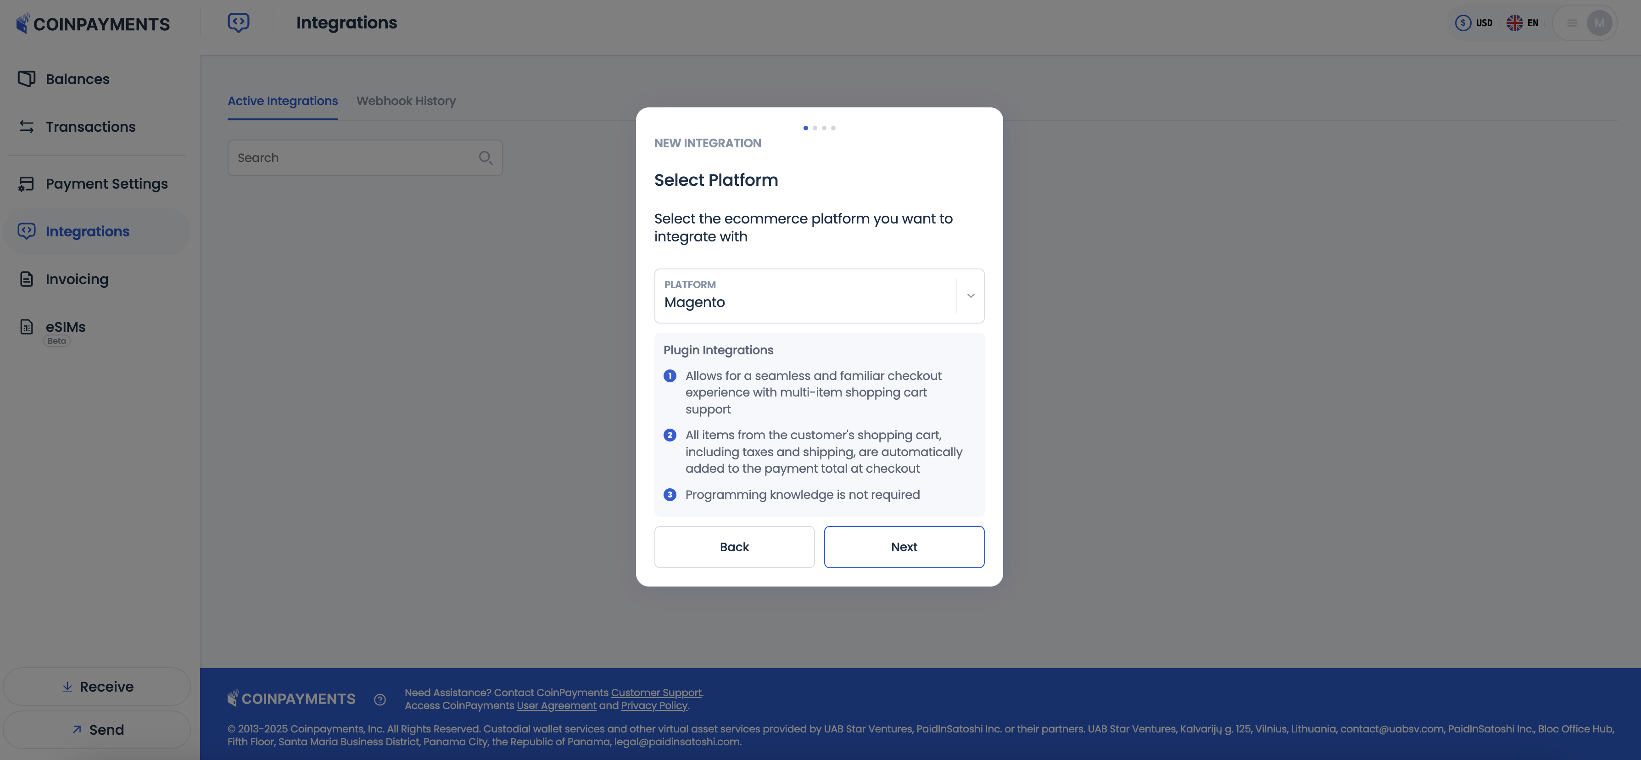Click the Next button in the dialog
The image size is (1641, 760).
click(x=904, y=547)
